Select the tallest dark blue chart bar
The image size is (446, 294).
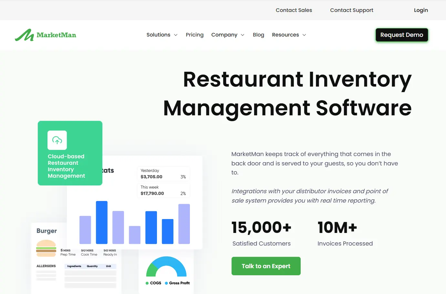(x=102, y=222)
